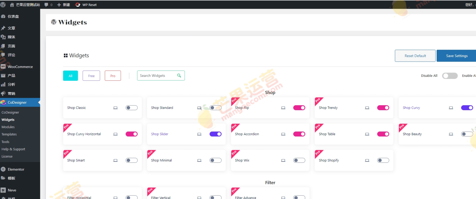Open the preview monitor icon for Shop Classic
The width and height of the screenshot is (476, 199).
coord(115,107)
